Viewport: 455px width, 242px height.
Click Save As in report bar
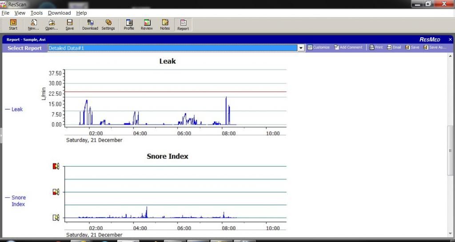pyautogui.click(x=435, y=47)
